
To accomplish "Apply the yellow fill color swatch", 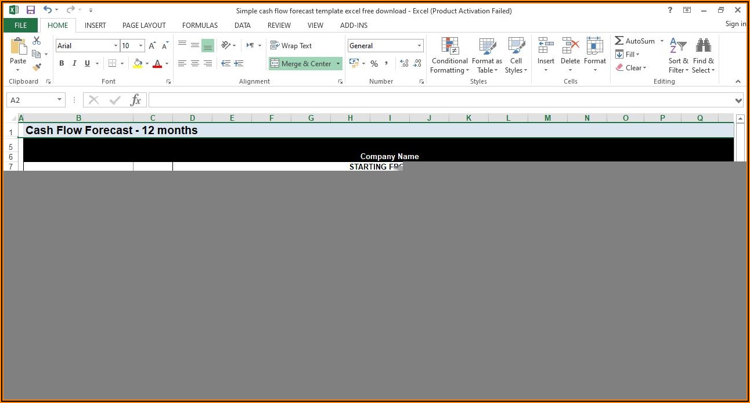I will [138, 63].
